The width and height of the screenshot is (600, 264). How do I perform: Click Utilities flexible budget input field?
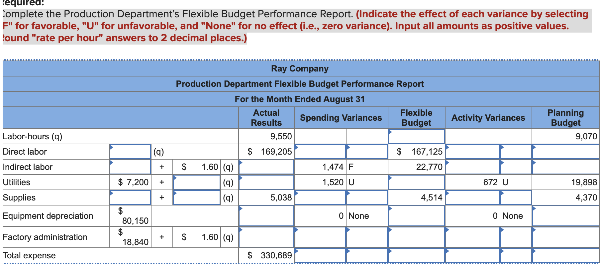[x=417, y=182]
